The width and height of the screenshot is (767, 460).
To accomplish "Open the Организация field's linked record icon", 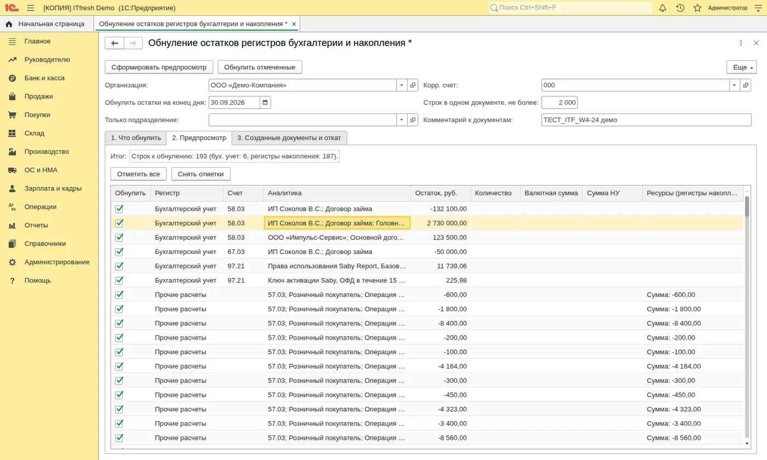I will coord(413,85).
